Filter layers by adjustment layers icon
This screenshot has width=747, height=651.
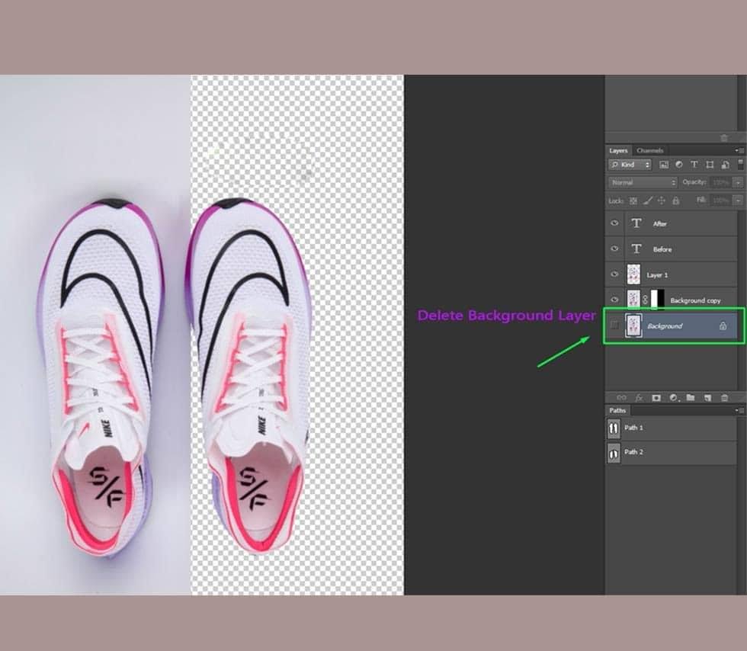[679, 165]
